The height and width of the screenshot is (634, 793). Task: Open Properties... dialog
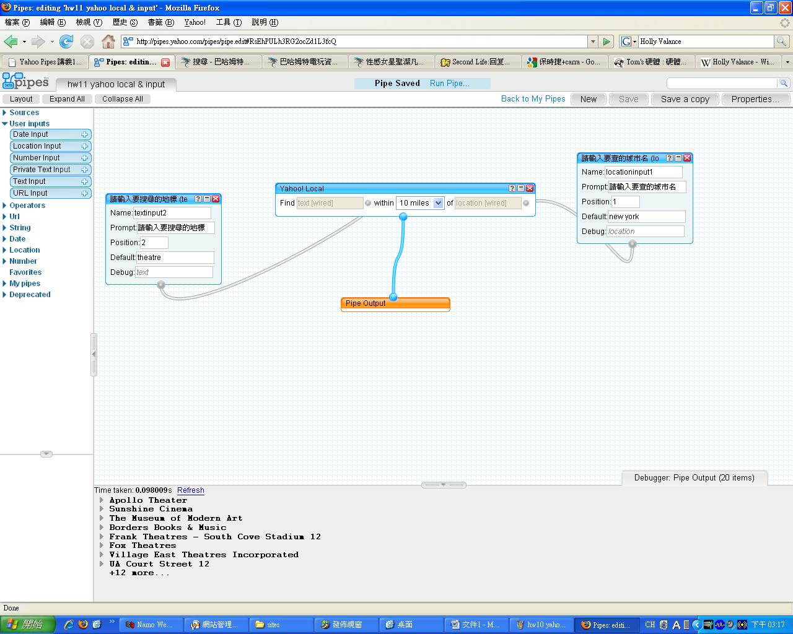[x=755, y=99]
